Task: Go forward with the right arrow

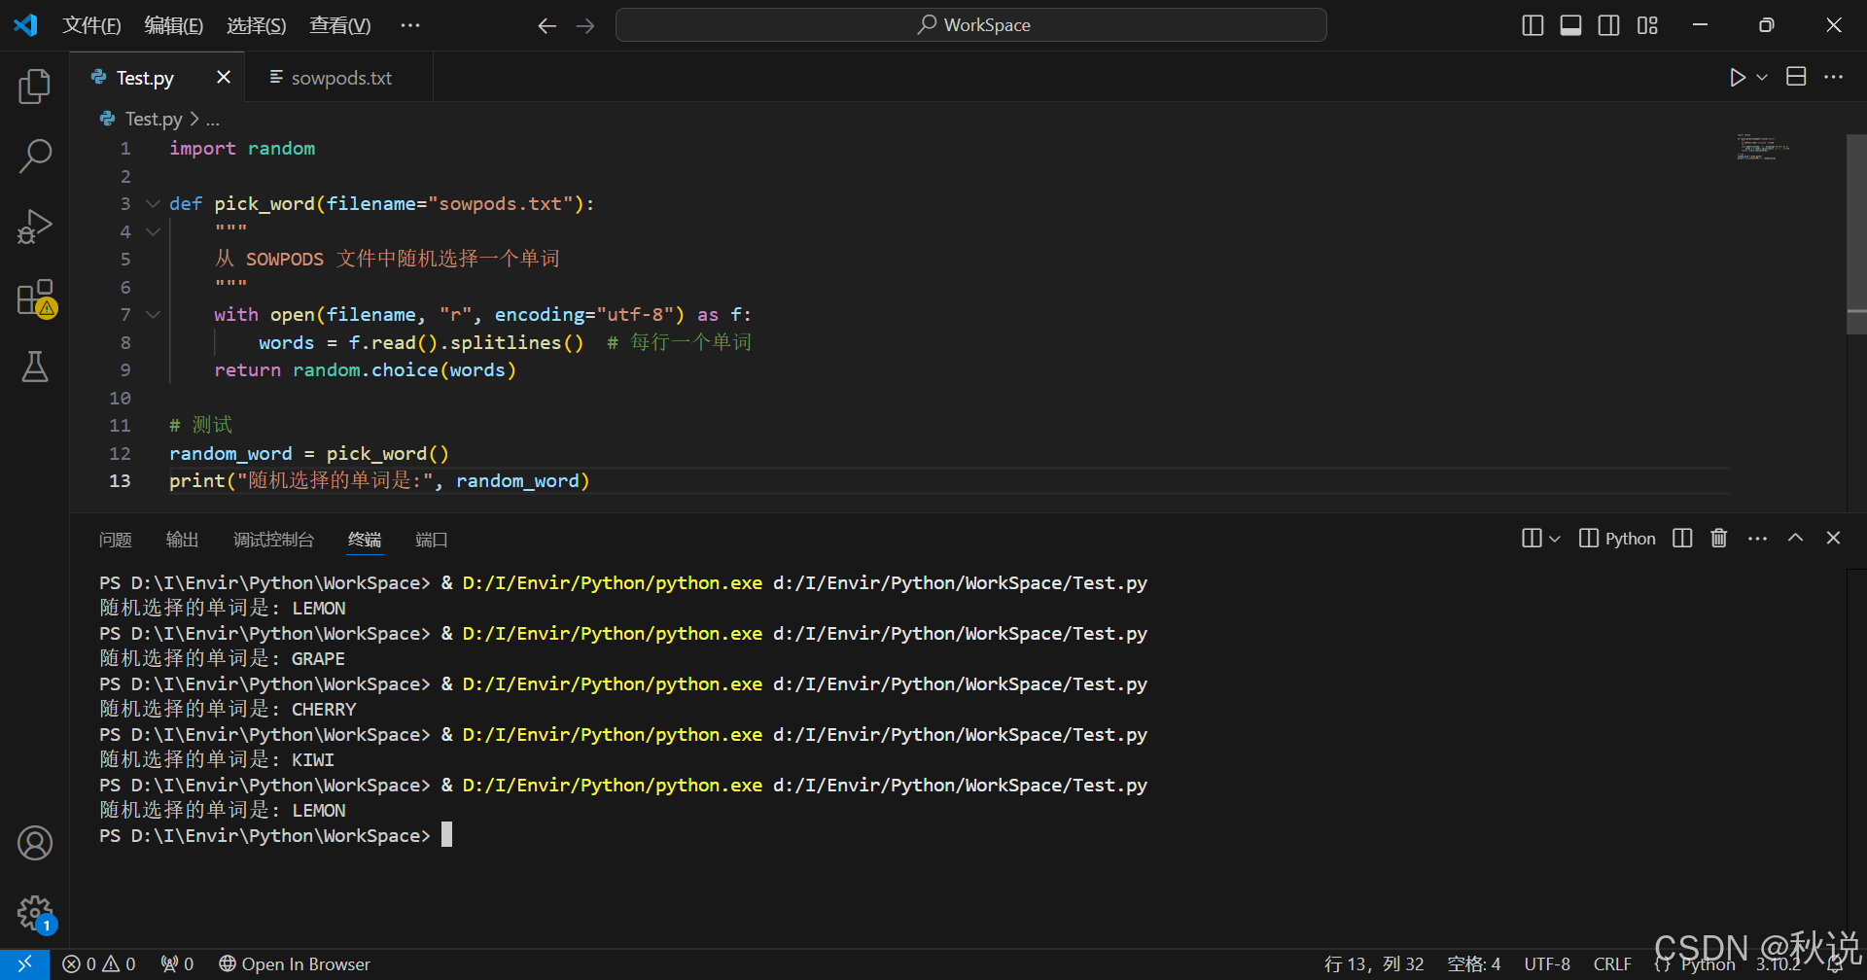Action: click(x=585, y=26)
